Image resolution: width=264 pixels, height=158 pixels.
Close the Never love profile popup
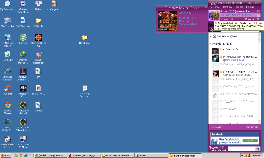pyautogui.click(x=205, y=7)
